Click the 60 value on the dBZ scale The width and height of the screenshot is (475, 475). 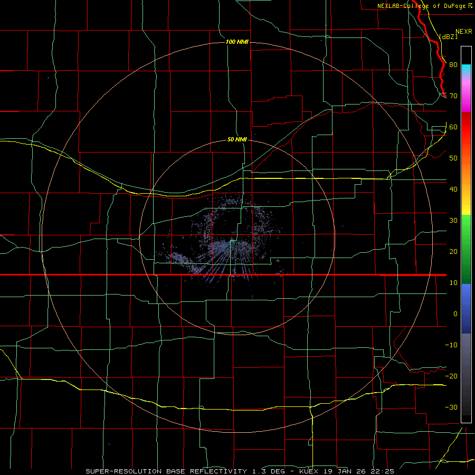[x=453, y=127]
